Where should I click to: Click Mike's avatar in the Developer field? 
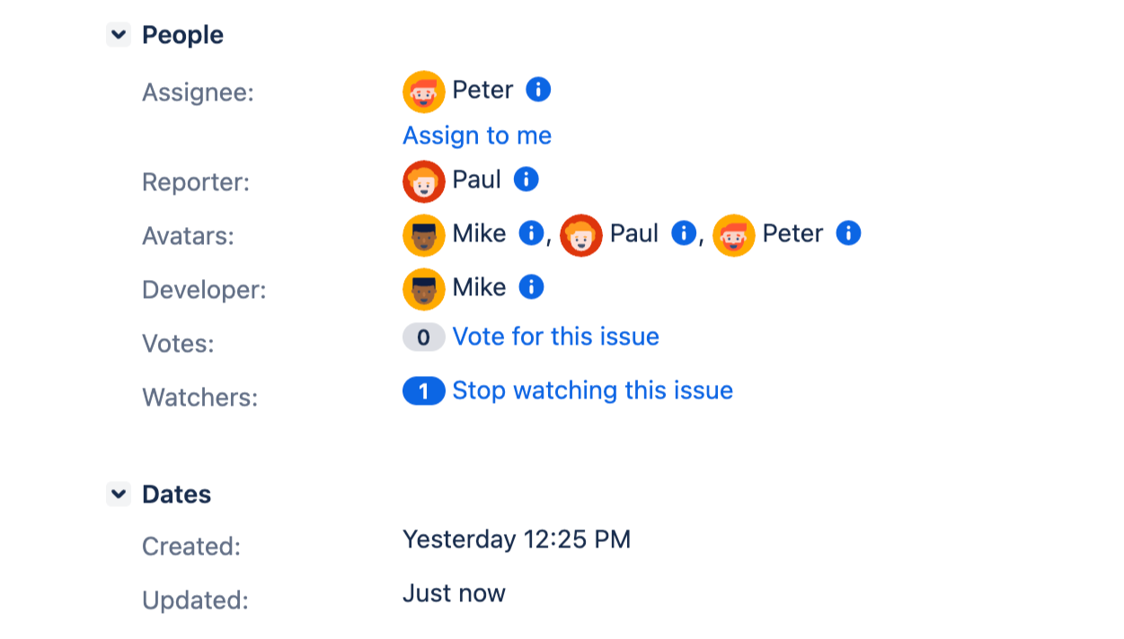tap(424, 289)
